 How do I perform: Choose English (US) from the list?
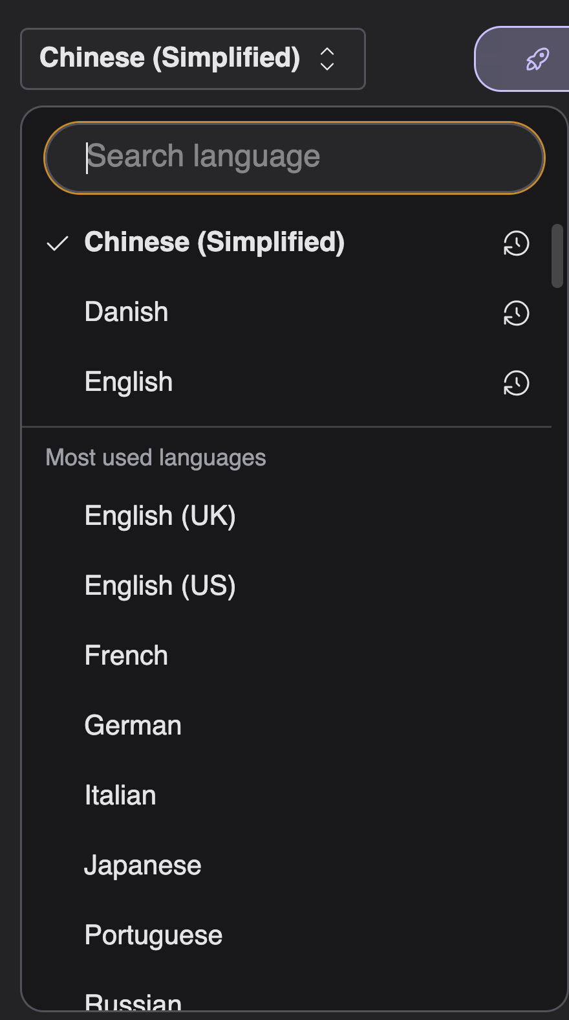[x=160, y=586]
